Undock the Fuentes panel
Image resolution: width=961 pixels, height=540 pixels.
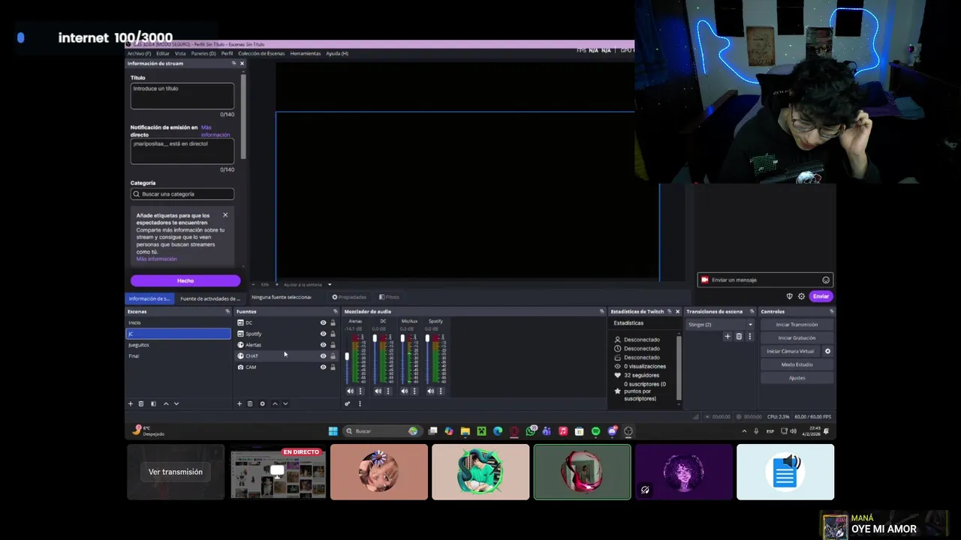336,311
